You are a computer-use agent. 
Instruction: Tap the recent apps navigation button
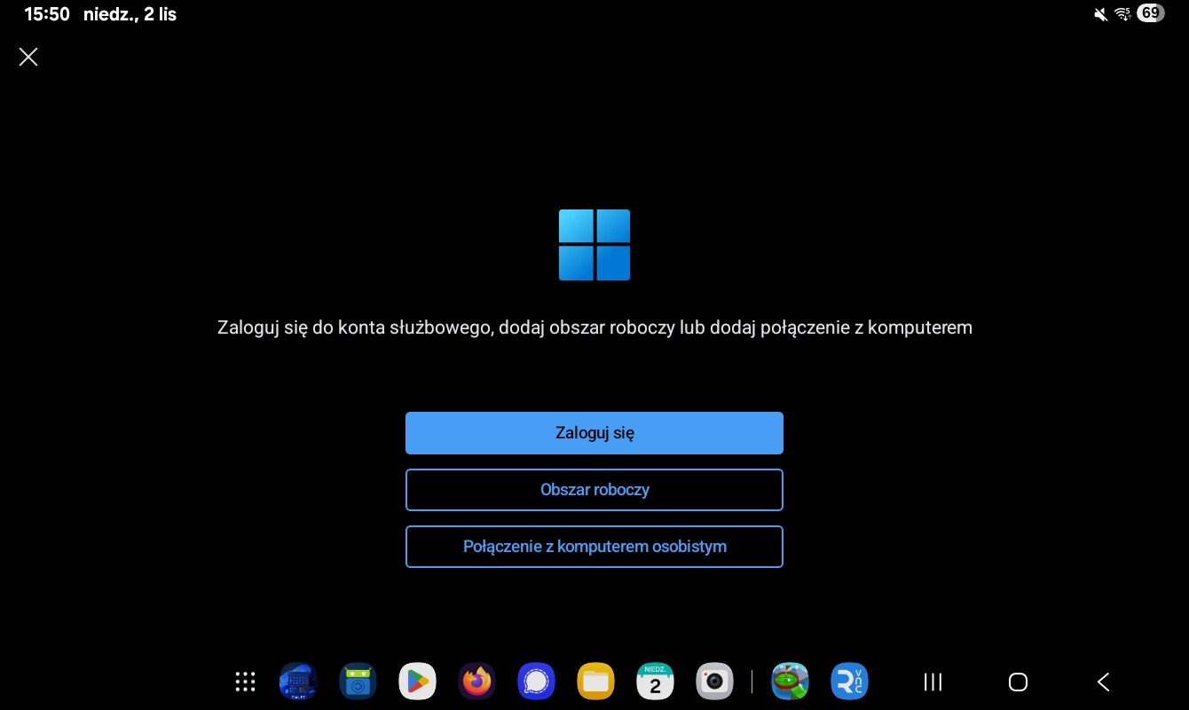933,682
